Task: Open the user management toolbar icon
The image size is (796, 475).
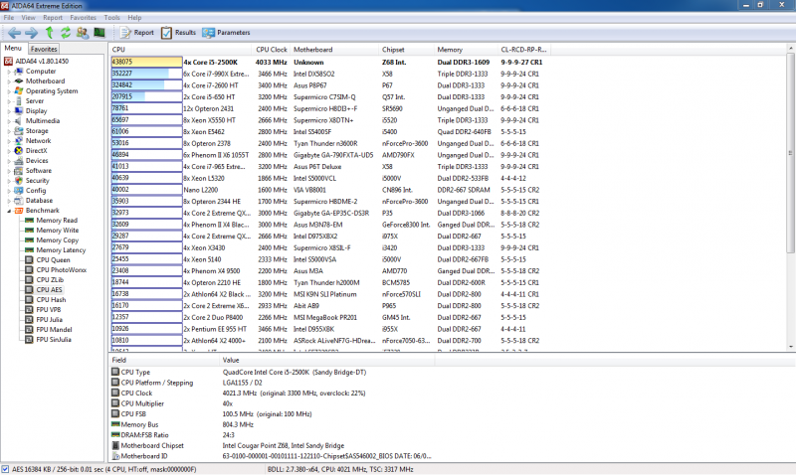Action: click(83, 33)
